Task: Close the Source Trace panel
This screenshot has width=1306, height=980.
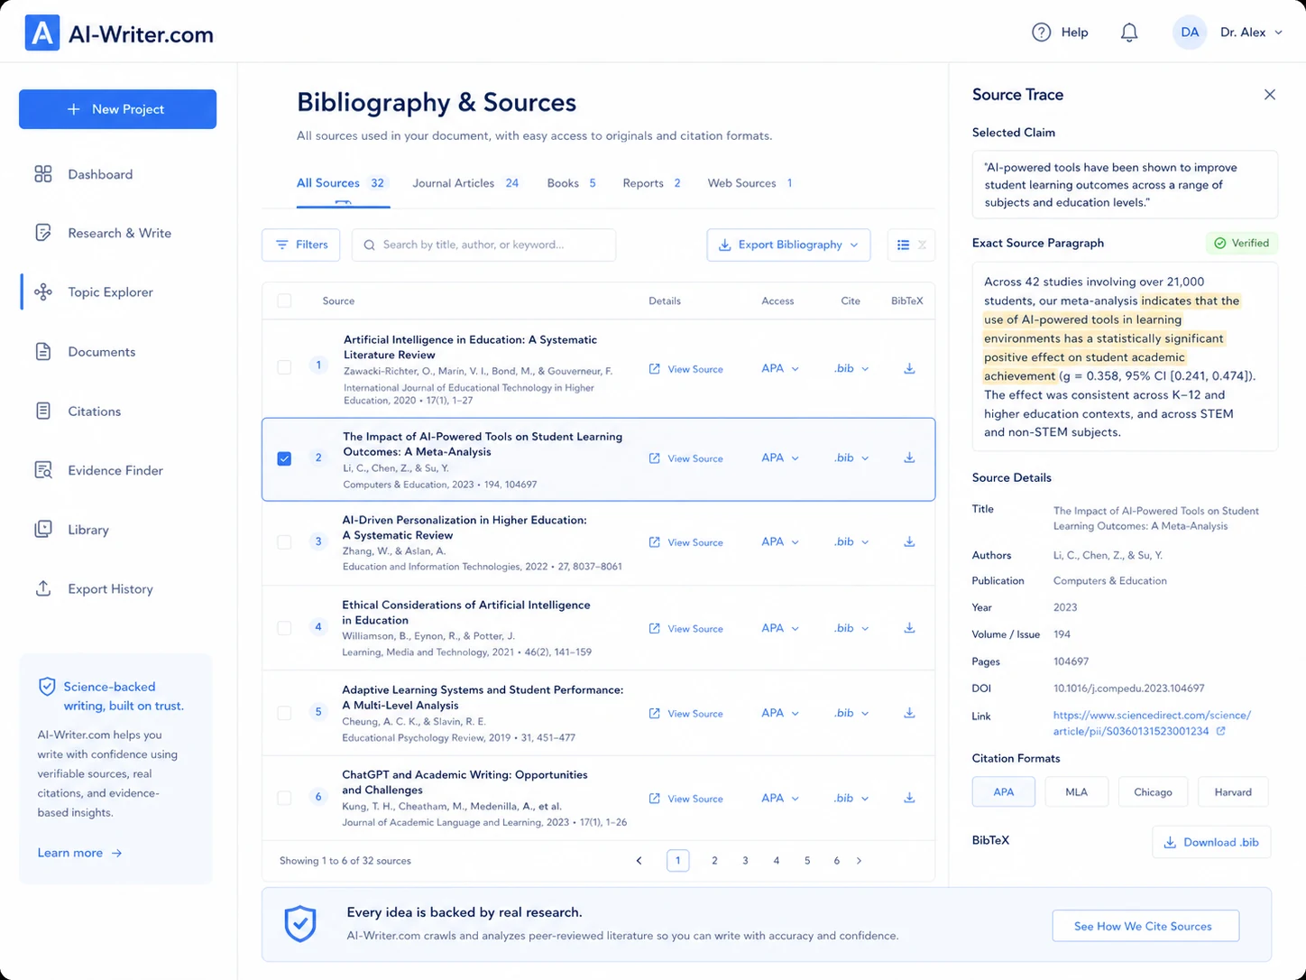Action: pyautogui.click(x=1270, y=95)
